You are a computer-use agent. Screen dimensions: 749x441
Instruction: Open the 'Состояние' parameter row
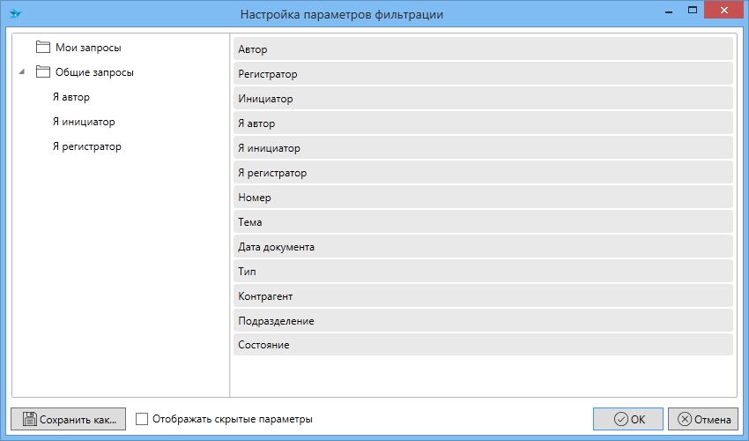click(x=483, y=345)
